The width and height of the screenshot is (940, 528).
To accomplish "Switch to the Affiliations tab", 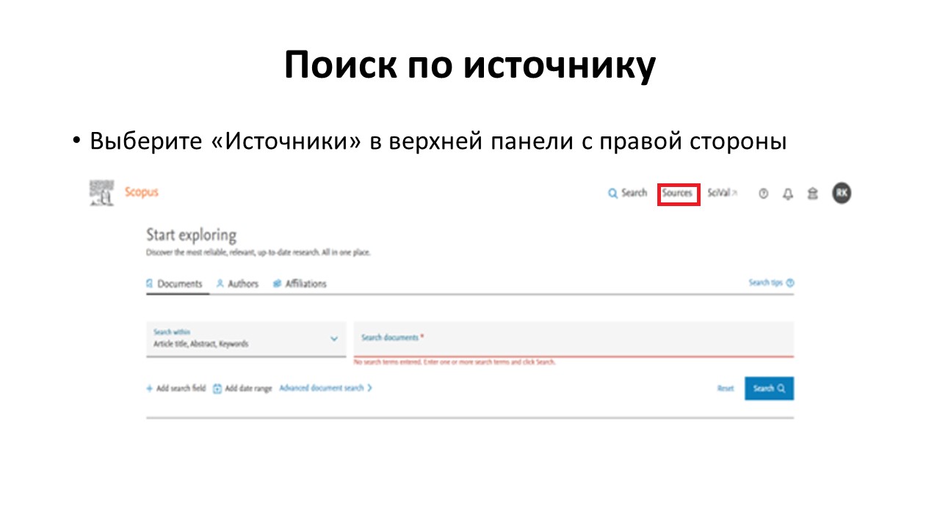I will [x=300, y=284].
